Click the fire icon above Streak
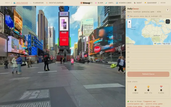Screen dimensions: 171x107 coord(135,87)
